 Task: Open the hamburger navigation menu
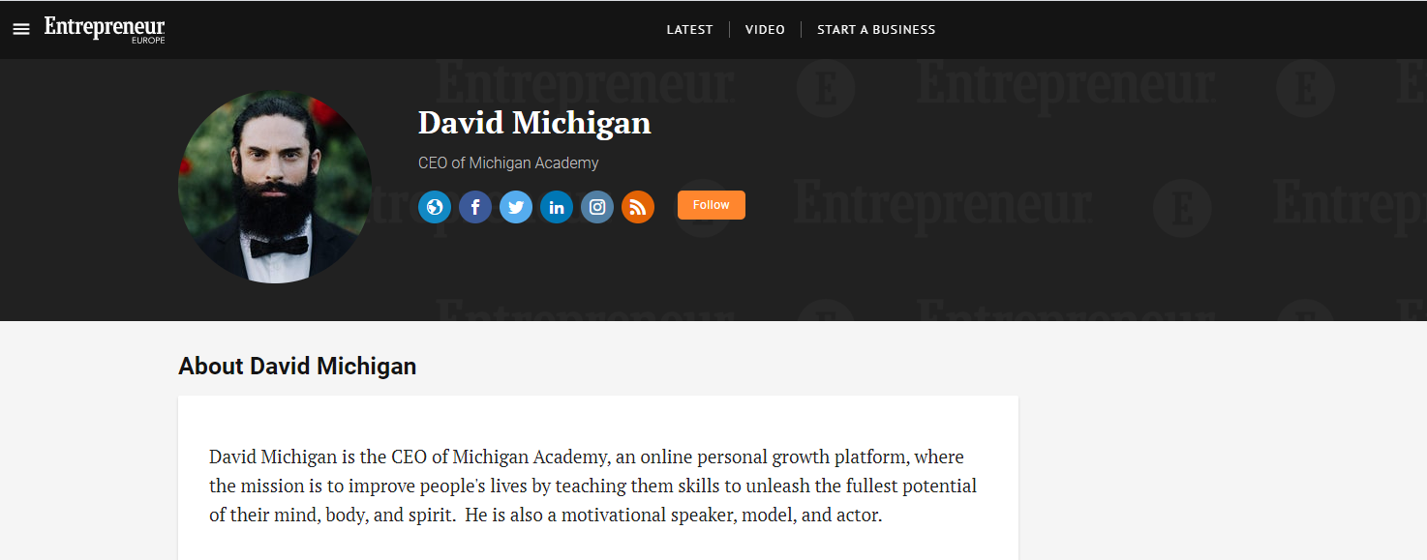[x=21, y=30]
